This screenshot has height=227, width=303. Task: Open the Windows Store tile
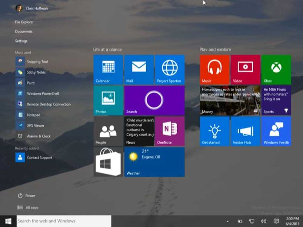pyautogui.click(x=108, y=162)
